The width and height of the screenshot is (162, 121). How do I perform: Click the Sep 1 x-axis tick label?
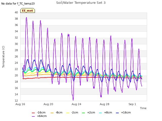(132, 104)
